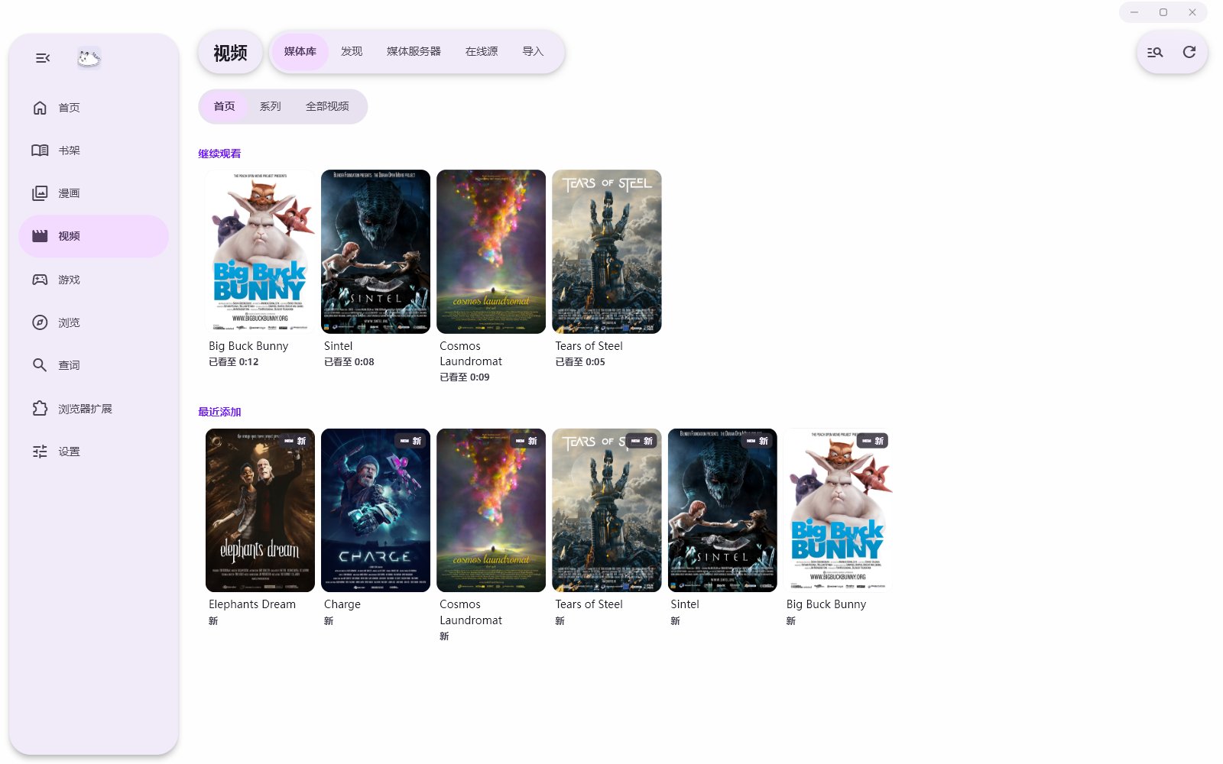1223x764 pixels.
Task: Refresh the video library
Action: [1189, 52]
